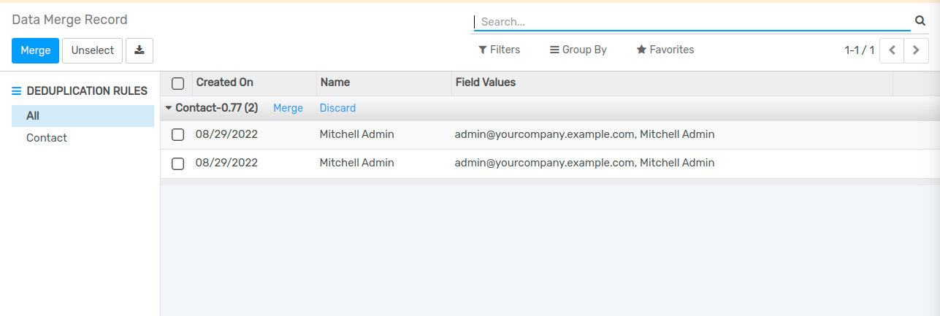Image resolution: width=940 pixels, height=316 pixels.
Task: Click the Filters funnel icon
Action: point(483,50)
